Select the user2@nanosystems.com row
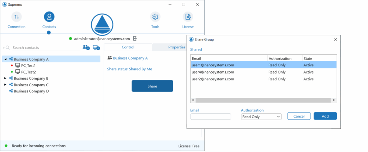 [x=263, y=79]
